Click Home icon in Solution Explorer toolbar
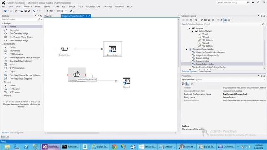This screenshot has height=150, width=267. [191, 20]
